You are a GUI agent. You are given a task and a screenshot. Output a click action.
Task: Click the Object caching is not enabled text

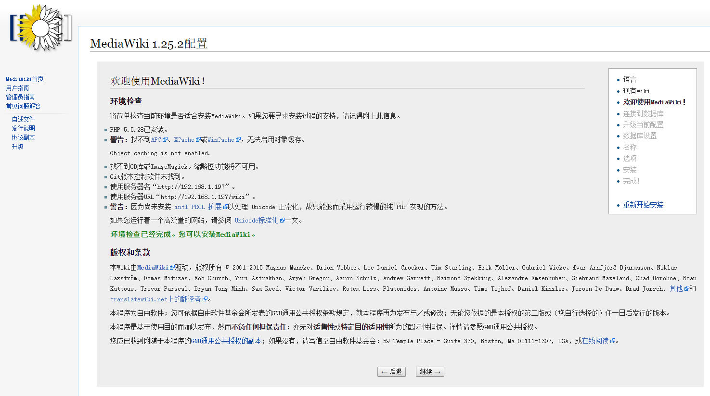click(x=160, y=153)
